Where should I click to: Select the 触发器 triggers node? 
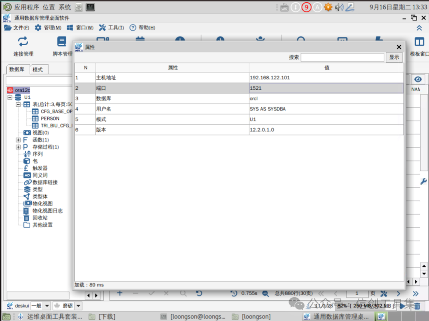coord(40,168)
